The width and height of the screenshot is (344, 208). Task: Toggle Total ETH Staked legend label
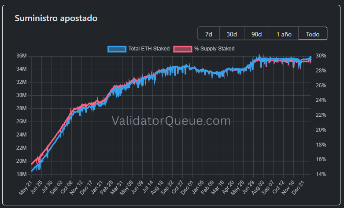click(x=148, y=49)
